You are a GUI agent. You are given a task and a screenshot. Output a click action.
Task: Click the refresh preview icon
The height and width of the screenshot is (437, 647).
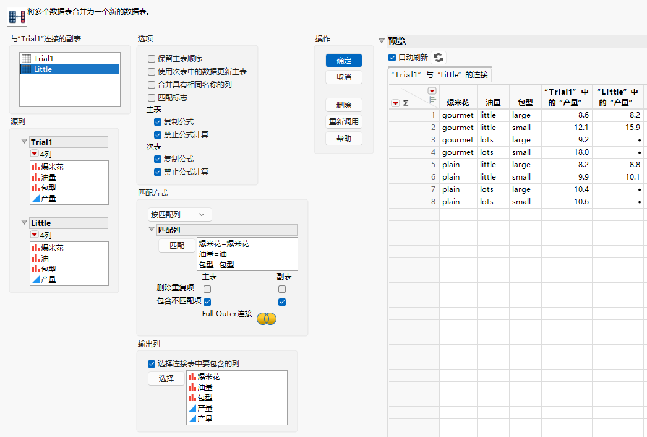click(x=439, y=58)
